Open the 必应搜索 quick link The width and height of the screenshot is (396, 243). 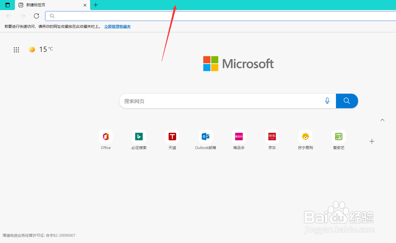(x=139, y=140)
